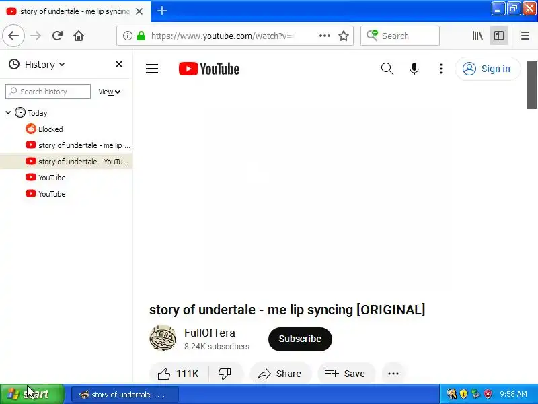
Task: Open the Firefox hamburger menu
Action: 525,36
